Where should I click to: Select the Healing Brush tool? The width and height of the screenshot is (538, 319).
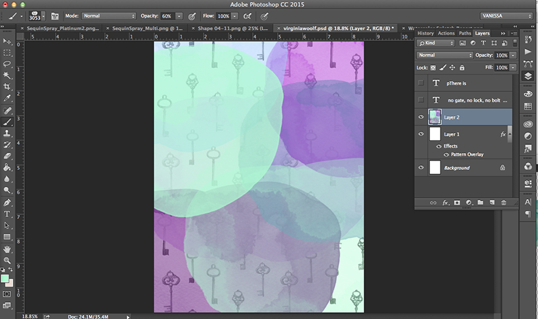(x=7, y=110)
